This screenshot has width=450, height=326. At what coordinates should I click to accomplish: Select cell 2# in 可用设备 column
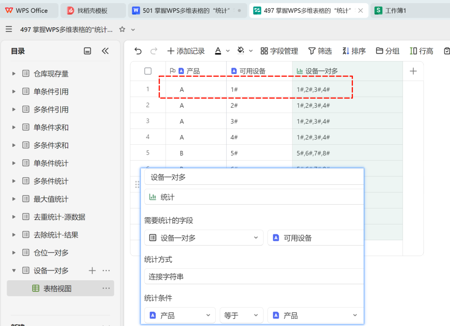[x=259, y=106]
